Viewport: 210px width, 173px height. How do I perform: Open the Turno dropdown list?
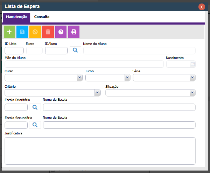pyautogui.click(x=127, y=78)
